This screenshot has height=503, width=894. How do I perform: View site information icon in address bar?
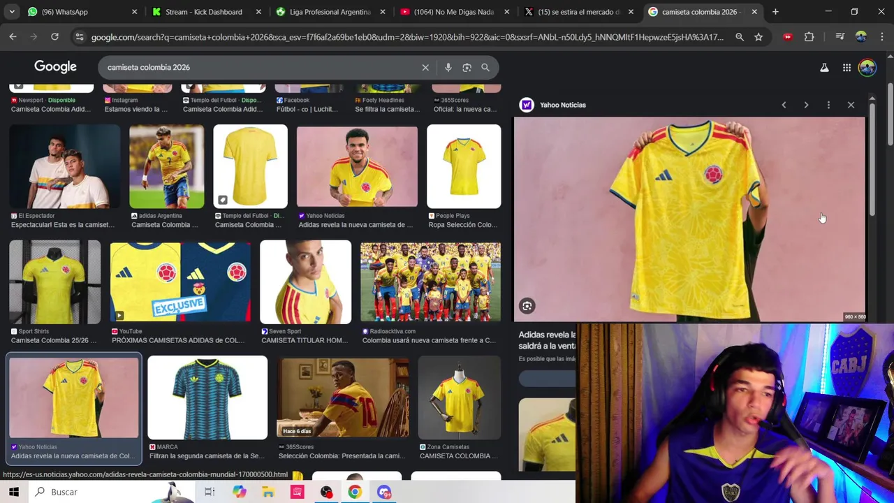point(79,37)
